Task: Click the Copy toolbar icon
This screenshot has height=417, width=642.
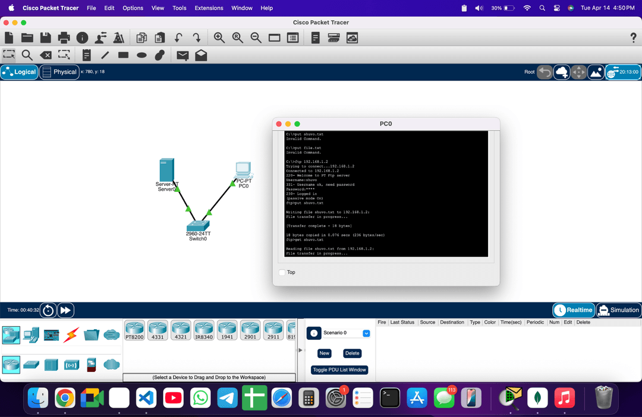Action: [x=141, y=38]
